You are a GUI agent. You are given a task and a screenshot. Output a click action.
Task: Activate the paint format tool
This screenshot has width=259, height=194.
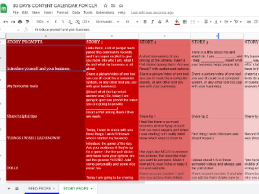click(x=27, y=22)
